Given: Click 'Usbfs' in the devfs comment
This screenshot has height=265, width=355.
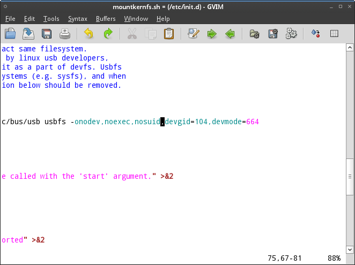Looking at the screenshot, I should coord(111,67).
